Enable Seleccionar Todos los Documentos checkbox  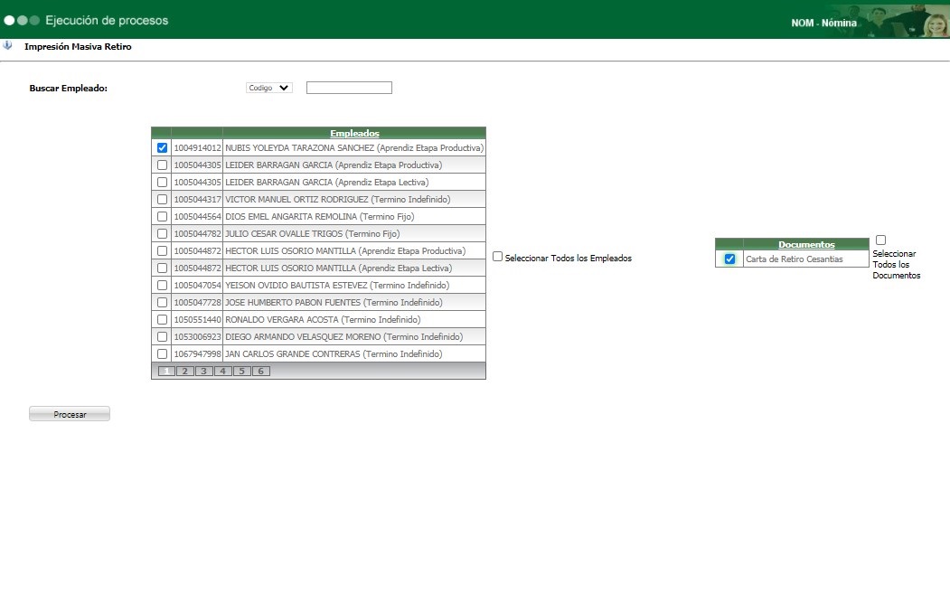pyautogui.click(x=881, y=240)
